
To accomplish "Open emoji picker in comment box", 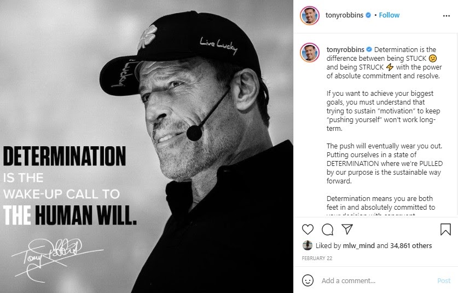I will pos(308,280).
